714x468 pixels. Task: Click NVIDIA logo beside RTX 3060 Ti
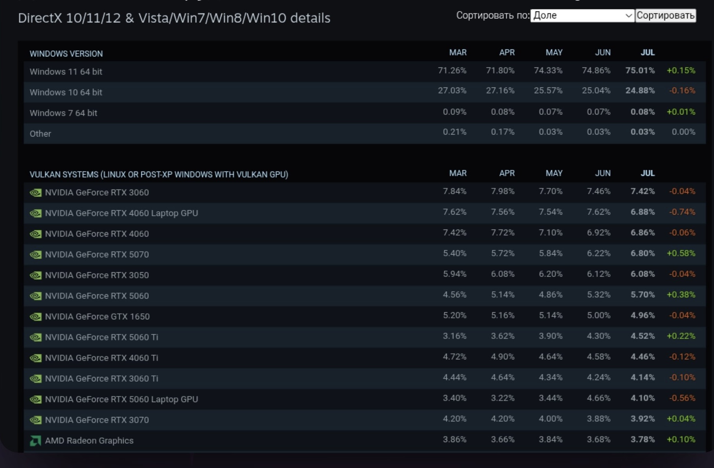(36, 379)
